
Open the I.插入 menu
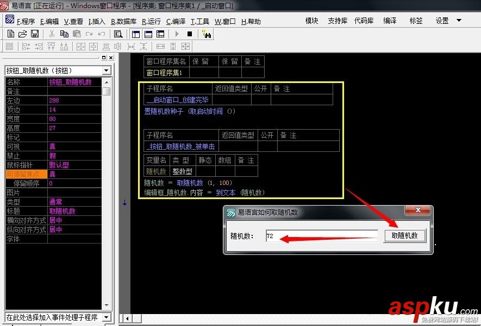[x=97, y=22]
